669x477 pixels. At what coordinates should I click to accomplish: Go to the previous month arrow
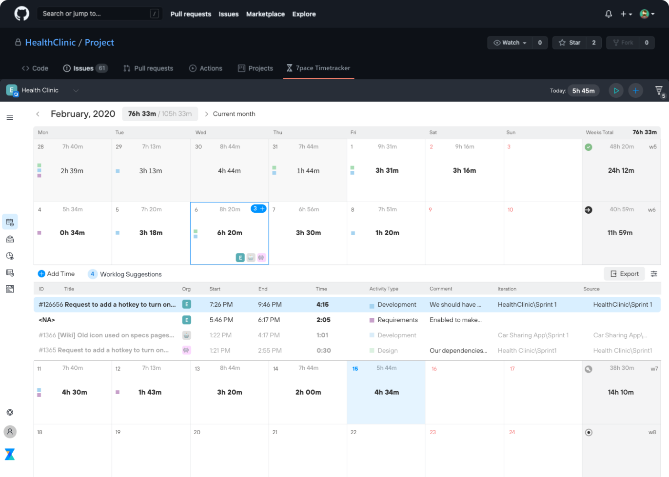coord(38,114)
